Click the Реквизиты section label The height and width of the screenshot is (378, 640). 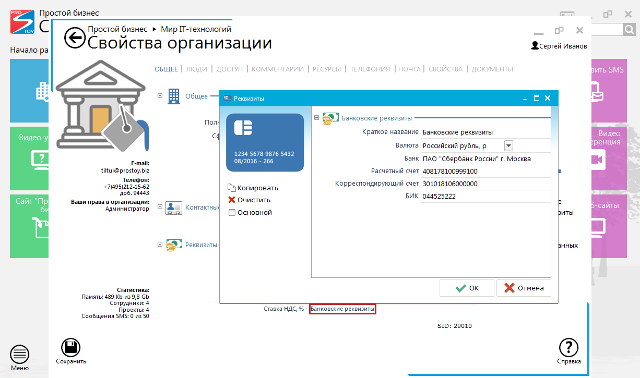[x=201, y=245]
